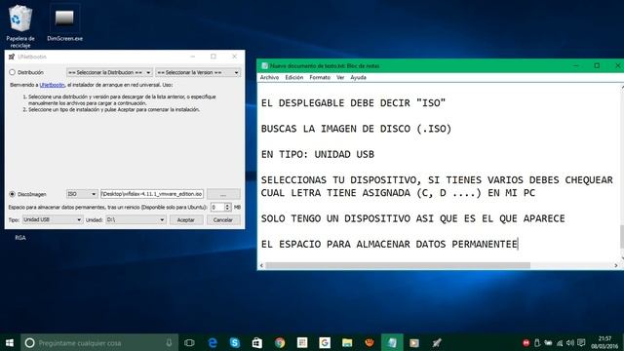Follow the UNetbootin hyperlink
The image size is (624, 351).
52,85
